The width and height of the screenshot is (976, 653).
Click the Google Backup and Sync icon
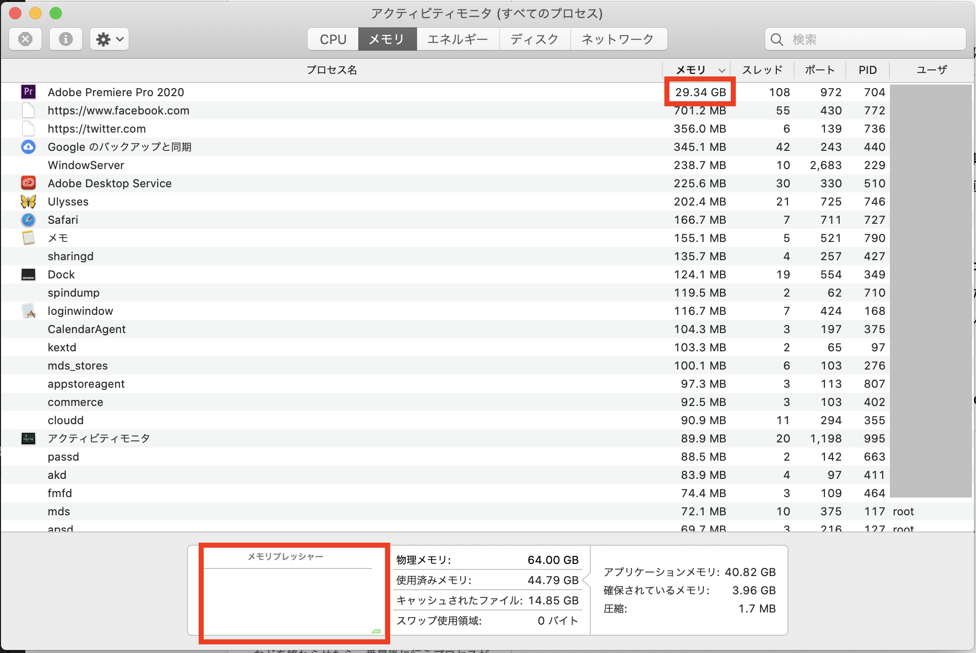[x=28, y=147]
